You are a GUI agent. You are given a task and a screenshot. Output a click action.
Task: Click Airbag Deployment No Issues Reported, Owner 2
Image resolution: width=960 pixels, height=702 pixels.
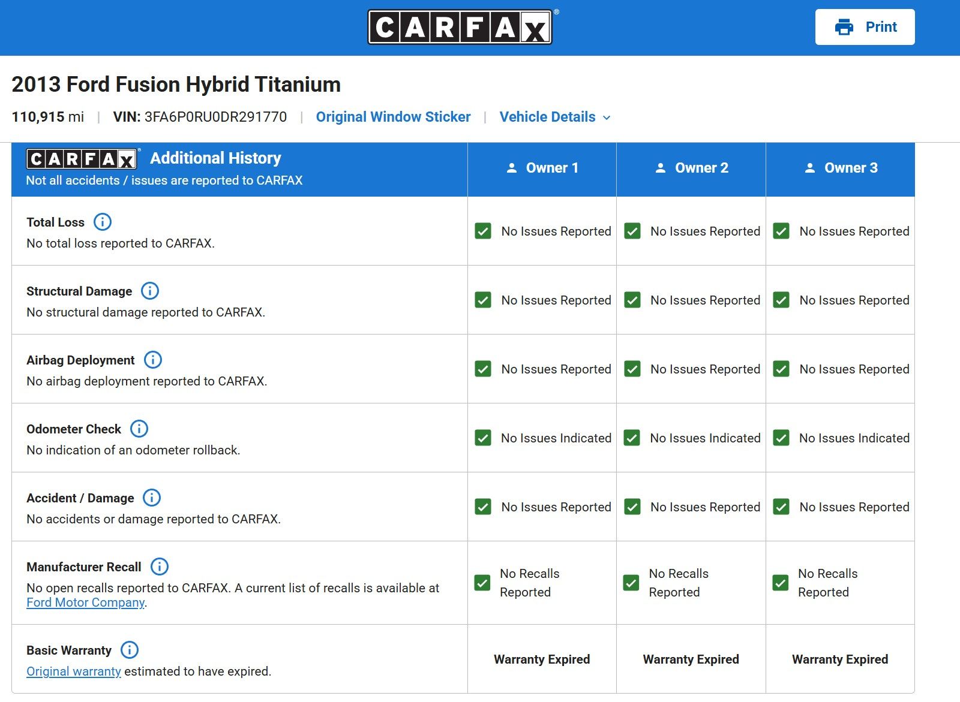tap(705, 369)
